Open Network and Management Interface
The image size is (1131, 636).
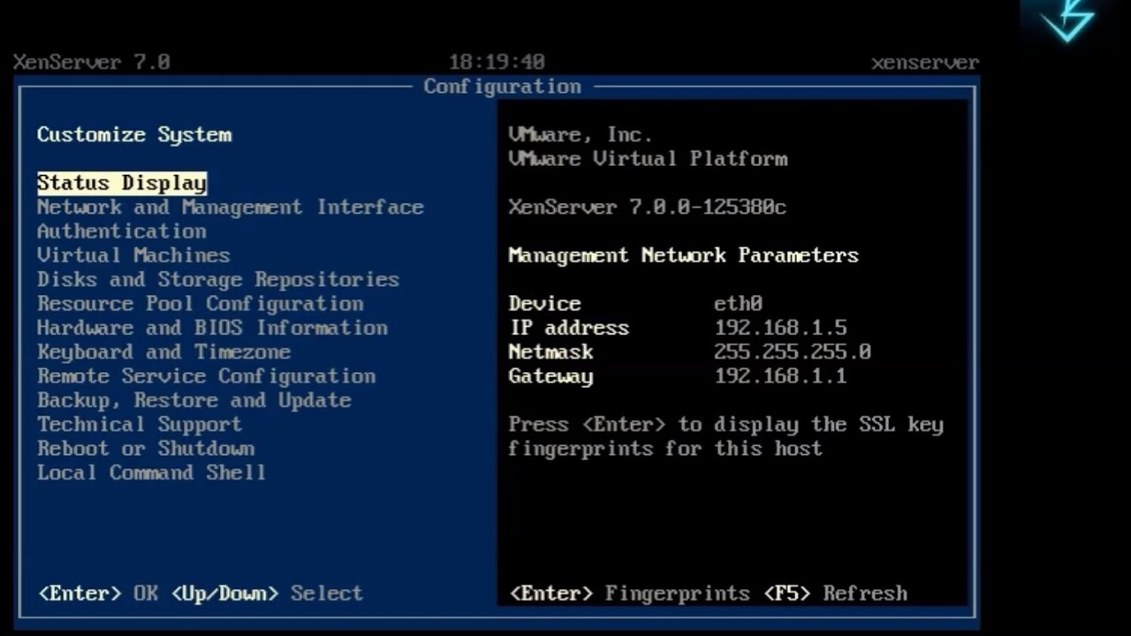(x=231, y=208)
